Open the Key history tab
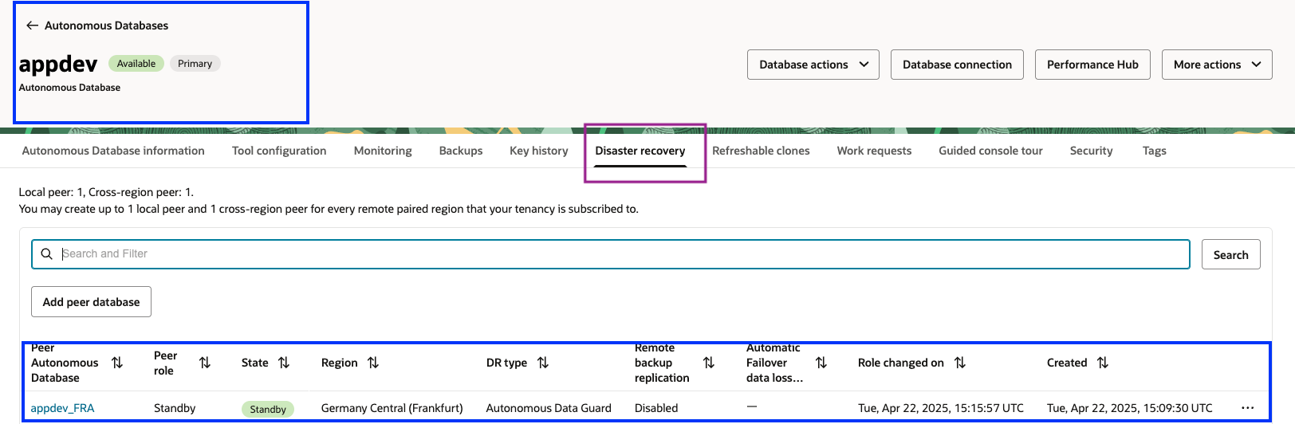This screenshot has height=424, width=1295. point(539,151)
